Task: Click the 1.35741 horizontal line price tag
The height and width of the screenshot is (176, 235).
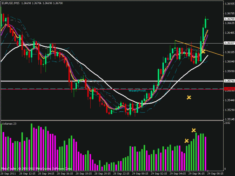Action: [x=229, y=81]
